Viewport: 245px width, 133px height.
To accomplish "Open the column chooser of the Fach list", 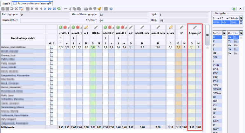I will (x=224, y=33).
